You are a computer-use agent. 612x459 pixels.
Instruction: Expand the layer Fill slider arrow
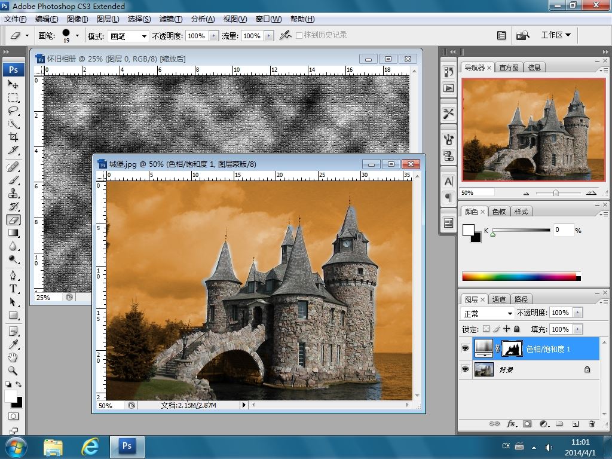click(578, 329)
